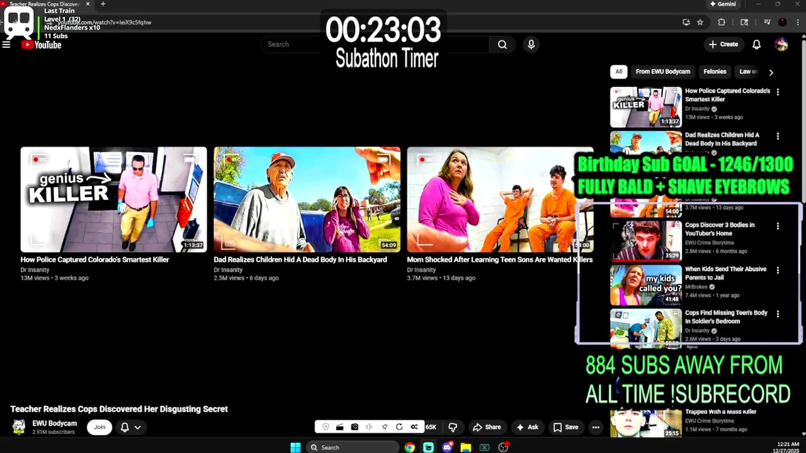Open sidebar title 'Trapped With a Mass Killer'
The width and height of the screenshot is (806, 453).
point(720,411)
